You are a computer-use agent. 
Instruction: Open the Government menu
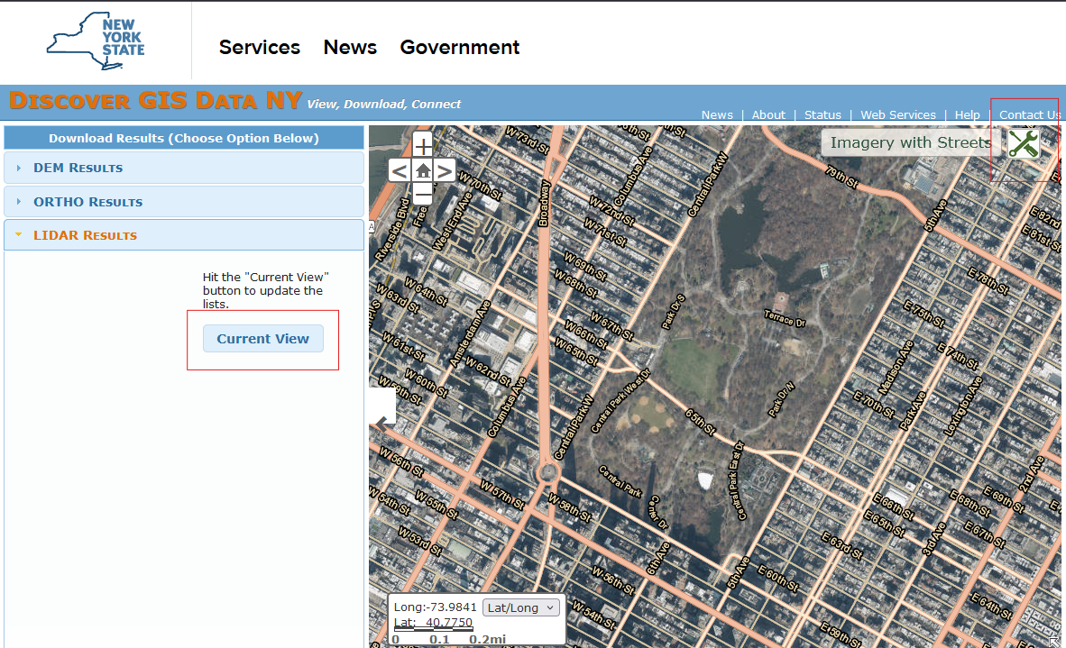coord(460,48)
